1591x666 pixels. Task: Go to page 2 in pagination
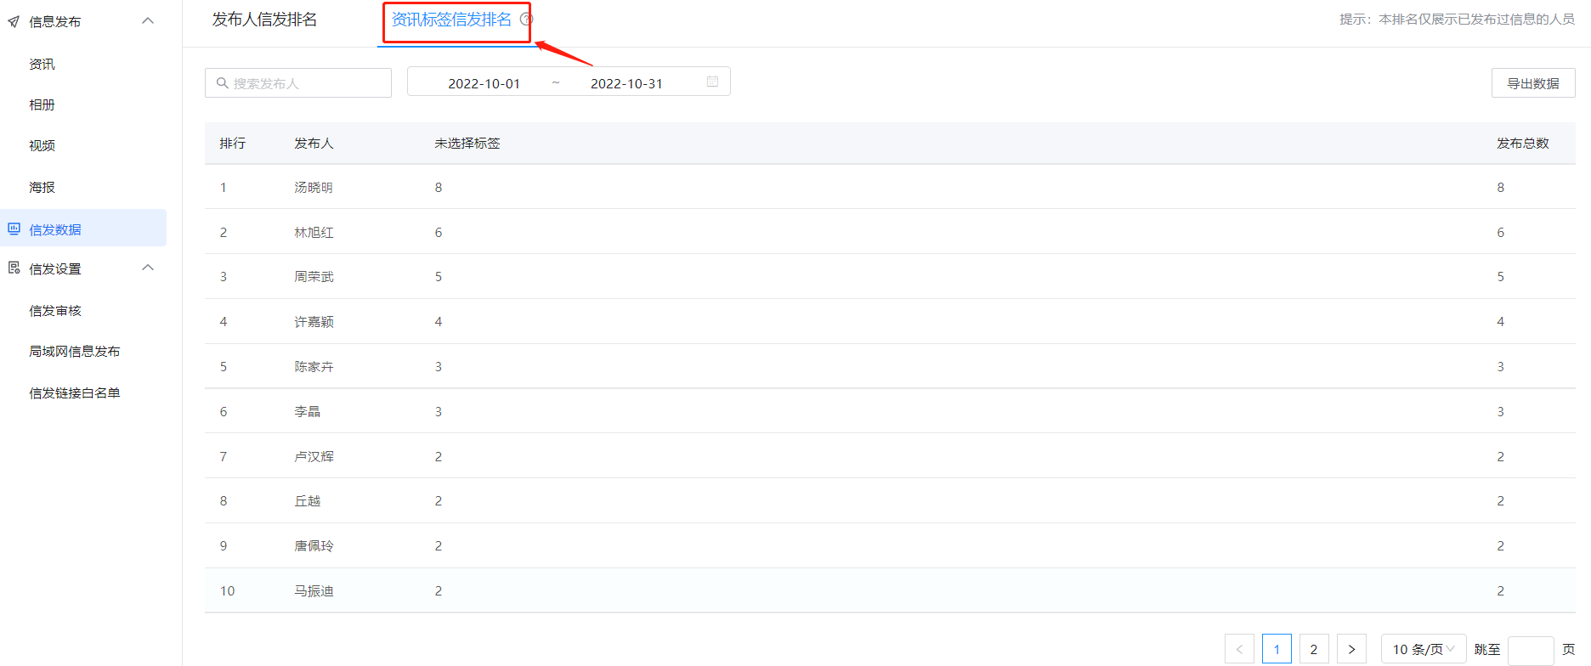[1314, 649]
